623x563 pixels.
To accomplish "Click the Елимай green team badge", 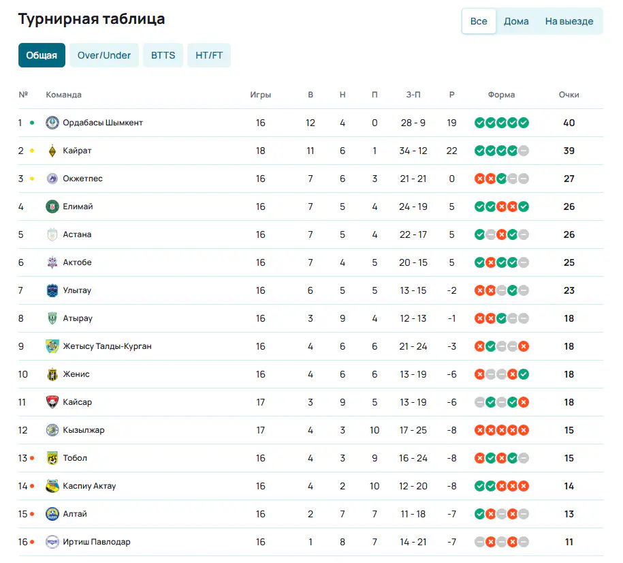I will pos(52,207).
